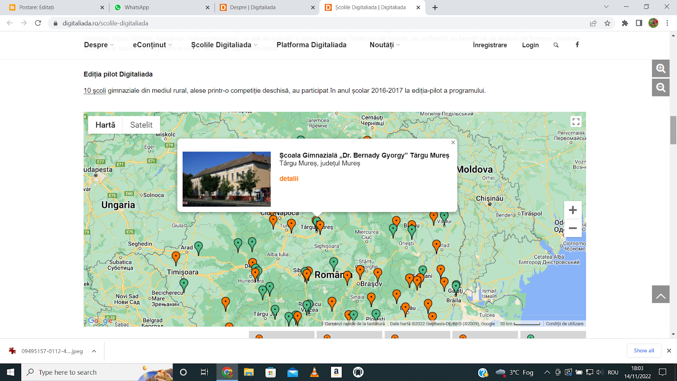Click the orange map pin near Timișoara
This screenshot has height=381, width=677.
pos(176,258)
